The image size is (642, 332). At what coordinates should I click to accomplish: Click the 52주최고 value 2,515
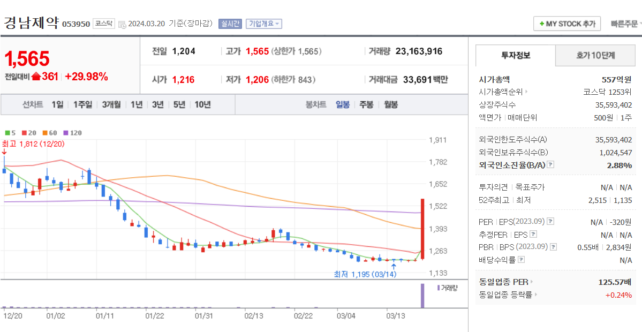(598, 201)
